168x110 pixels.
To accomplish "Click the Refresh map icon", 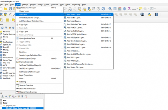I will (103, 9).
